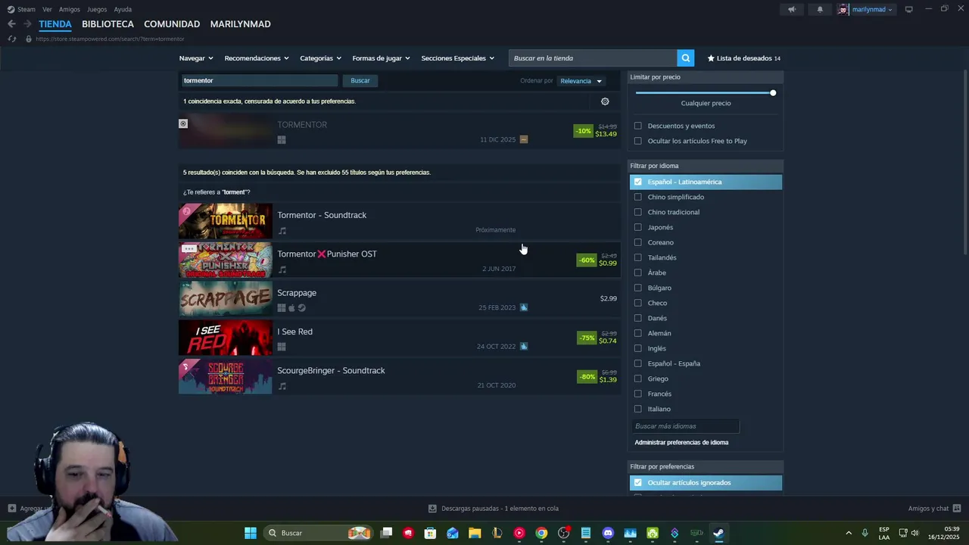Click the Steam taskbar icon
The width and height of the screenshot is (969, 545).
[718, 533]
